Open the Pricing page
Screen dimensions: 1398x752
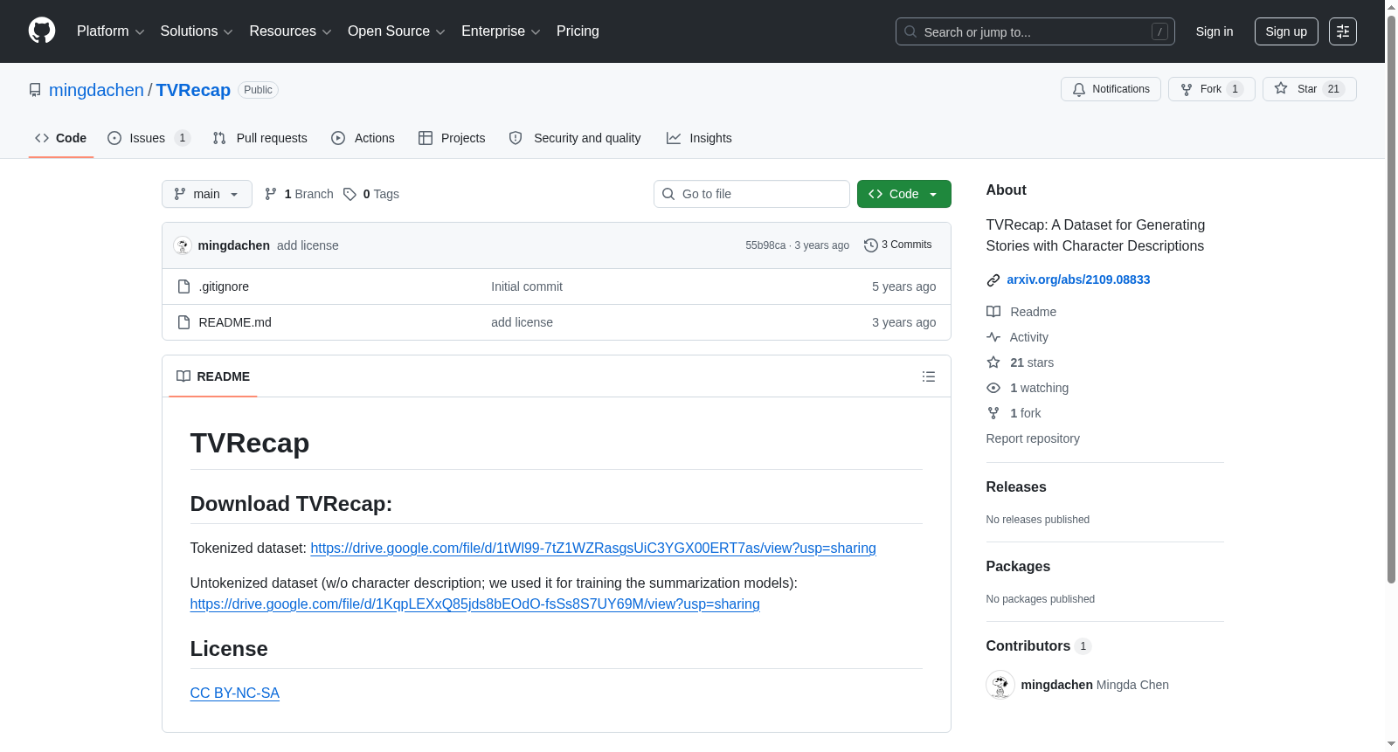[578, 31]
